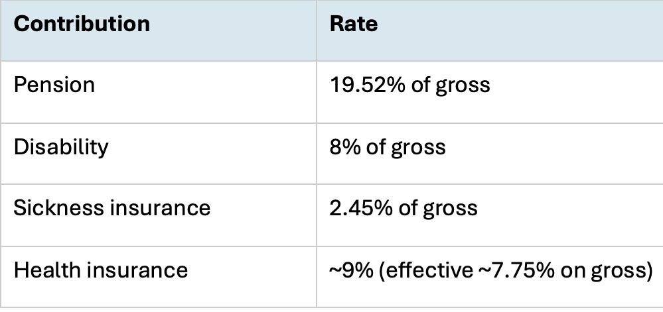This screenshot has width=663, height=312.
Task: Click the word 'gross' in Disability's rate
Action: (418, 146)
